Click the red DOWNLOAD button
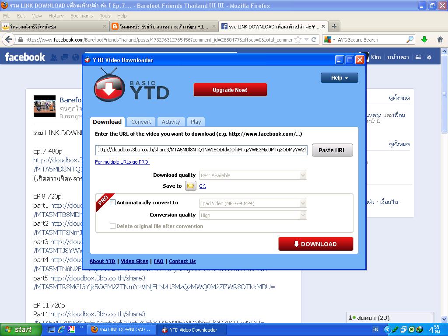Screen dimensions: 448x336 (x=316, y=244)
